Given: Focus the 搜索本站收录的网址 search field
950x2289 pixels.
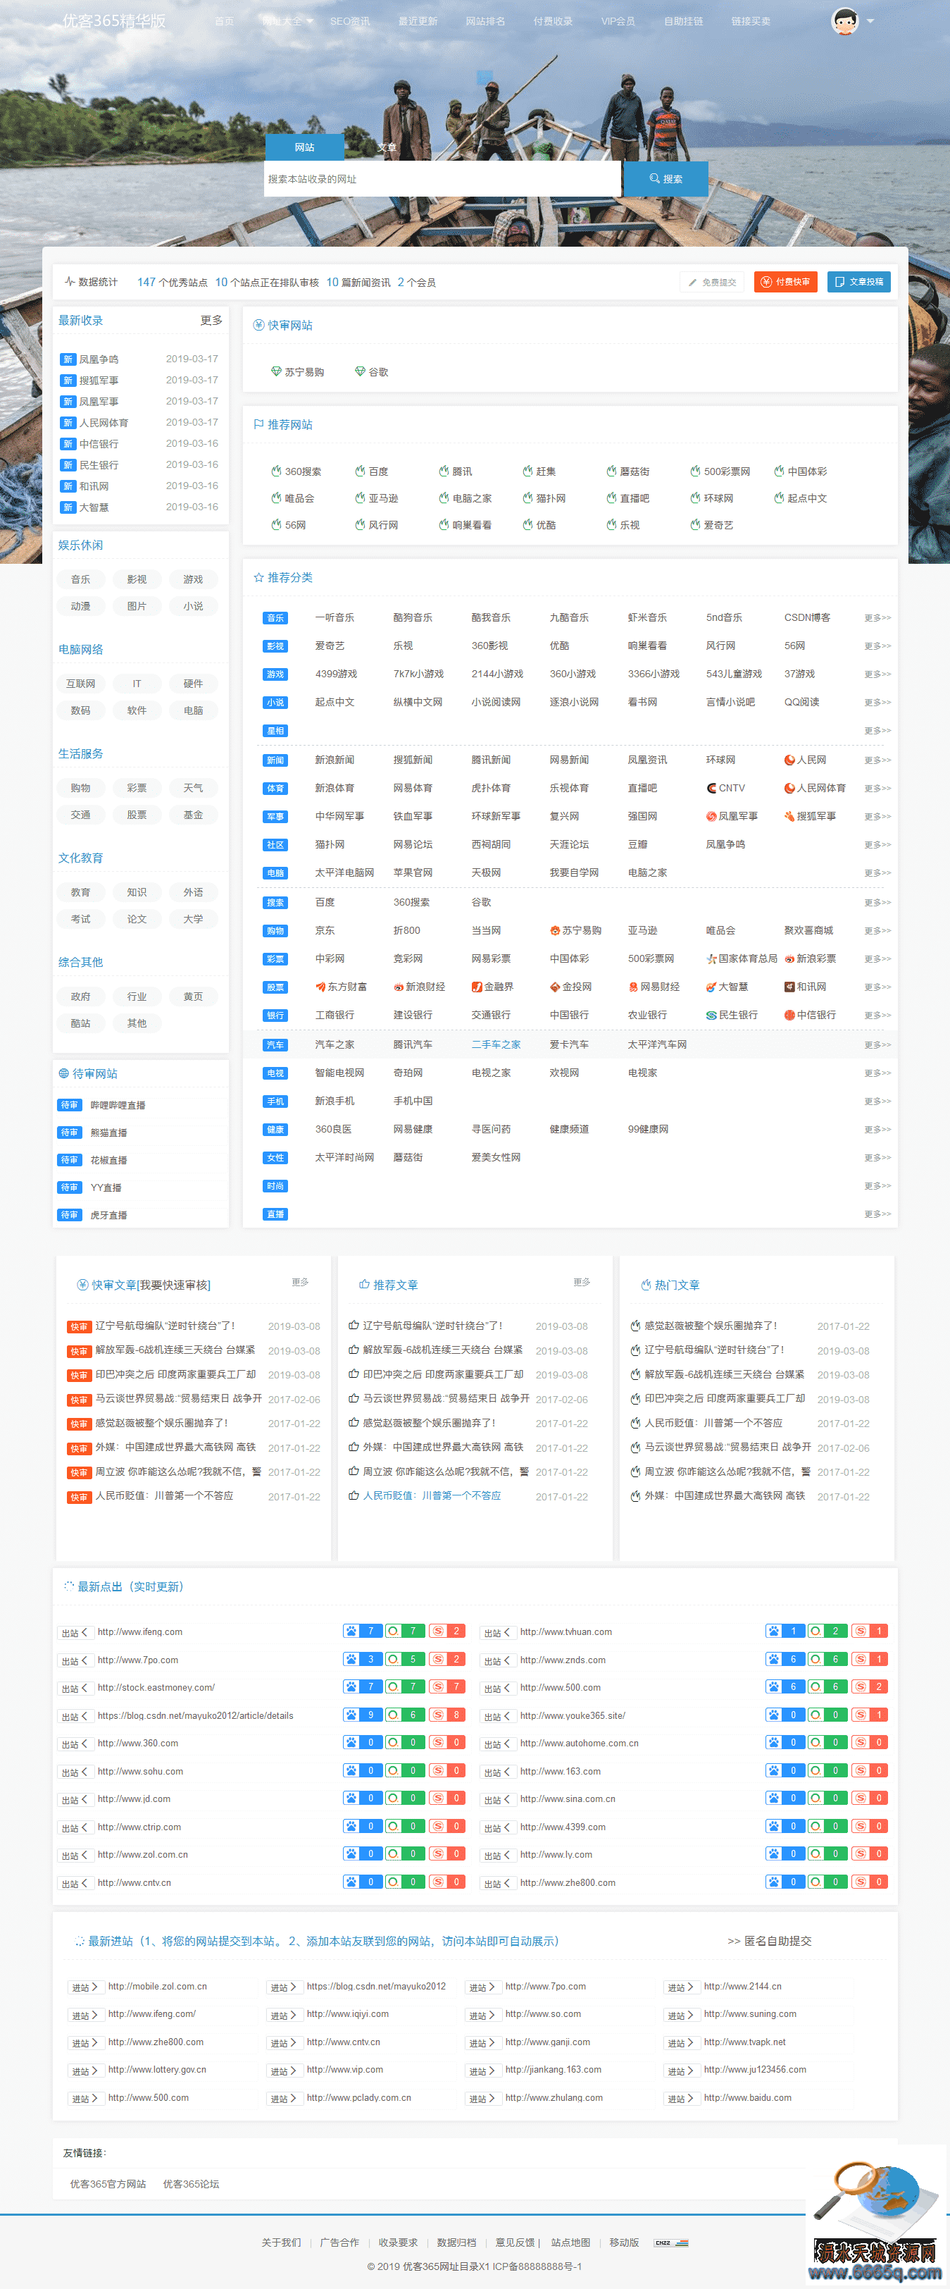Looking at the screenshot, I should tap(442, 178).
